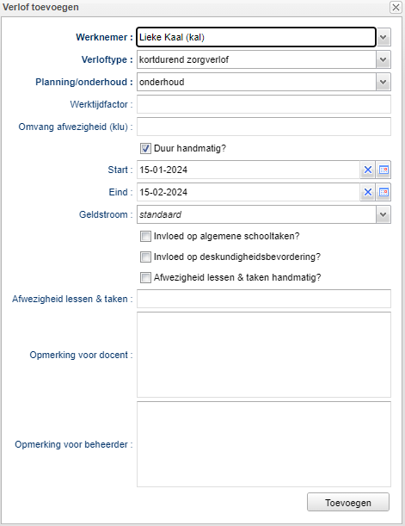The image size is (405, 526).
Task: Click the Werknemer : label
Action: click(x=105, y=37)
